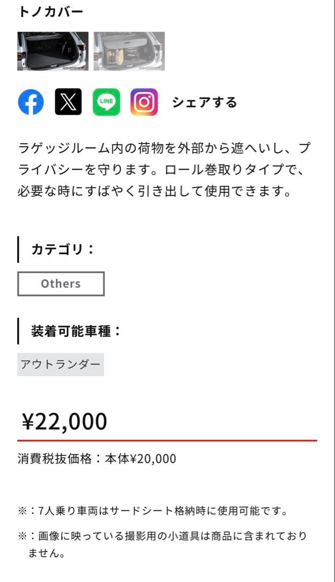Select the Others category tag

click(x=61, y=283)
